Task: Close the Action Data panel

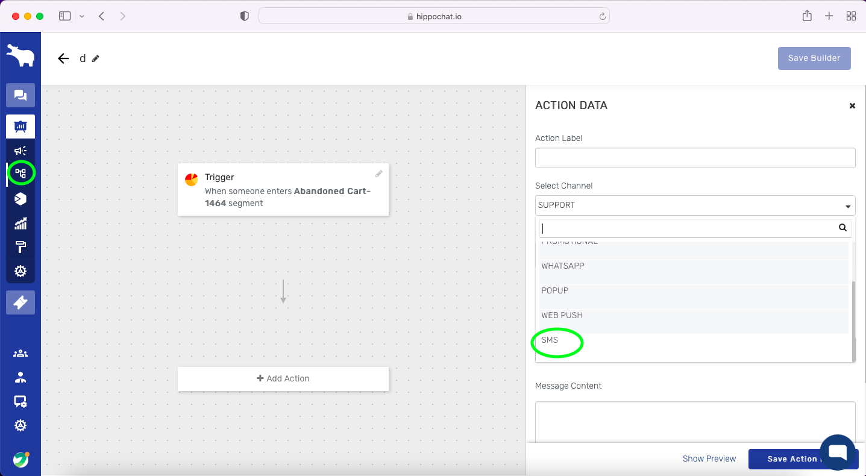Action: [852, 106]
